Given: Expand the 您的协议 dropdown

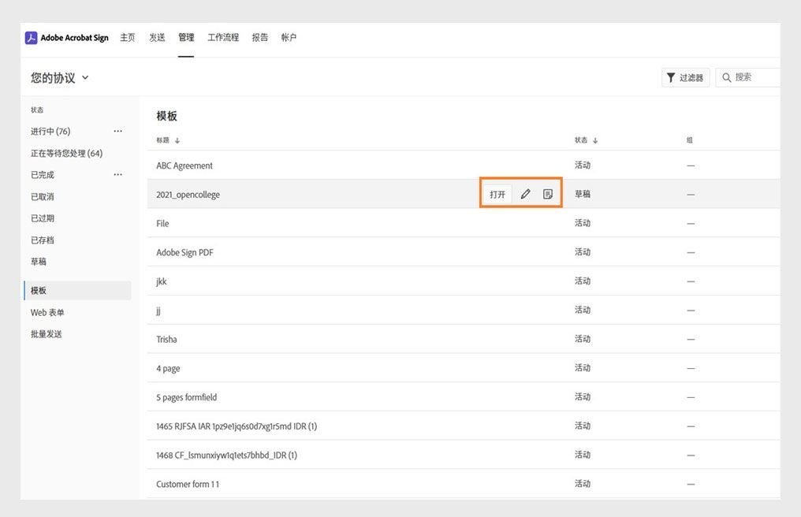Looking at the screenshot, I should [85, 77].
